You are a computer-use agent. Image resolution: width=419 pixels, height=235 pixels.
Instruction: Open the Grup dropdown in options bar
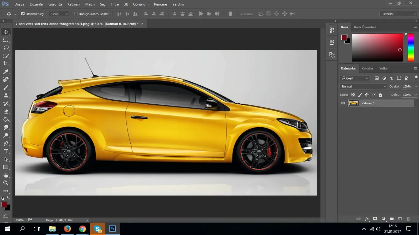[59, 14]
